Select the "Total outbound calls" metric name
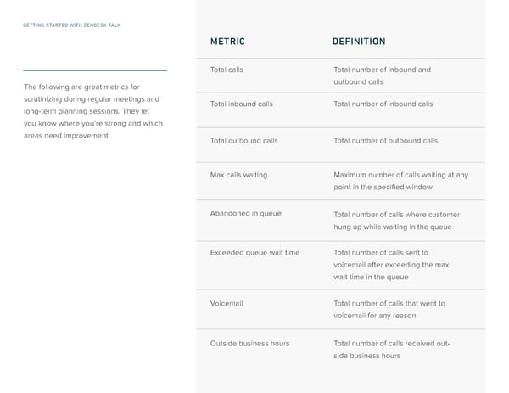509x393 pixels. pyautogui.click(x=243, y=140)
